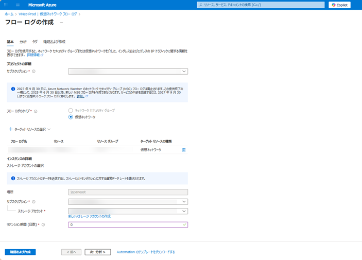Click the plus icon for ターゲット リソースの選択

(10, 129)
